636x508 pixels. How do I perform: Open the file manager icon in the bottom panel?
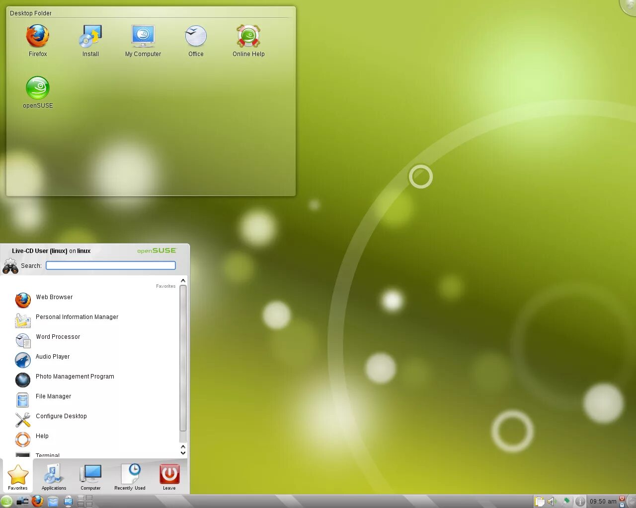pyautogui.click(x=53, y=501)
